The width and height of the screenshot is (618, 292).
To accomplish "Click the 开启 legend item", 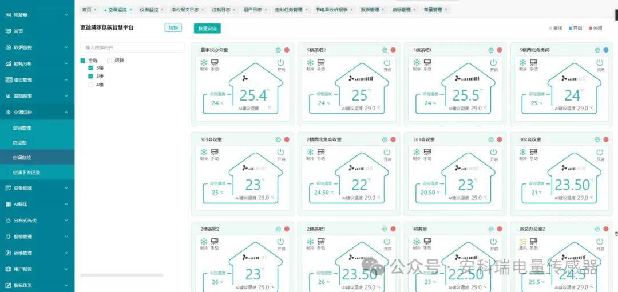I will pos(576,29).
